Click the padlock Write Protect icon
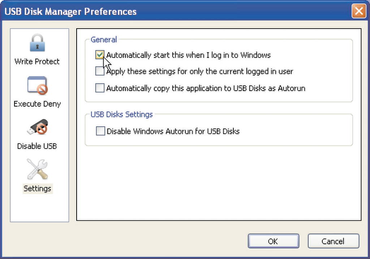 click(x=37, y=43)
